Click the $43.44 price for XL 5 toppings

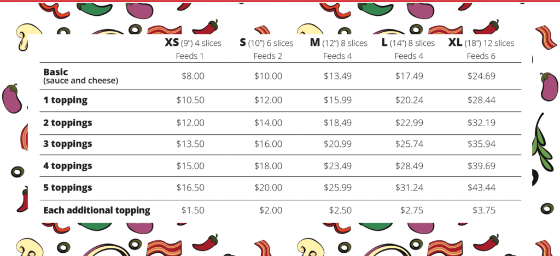coord(481,188)
